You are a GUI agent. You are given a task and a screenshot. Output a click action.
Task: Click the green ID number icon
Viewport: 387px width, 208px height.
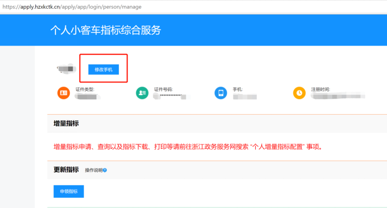(x=142, y=93)
